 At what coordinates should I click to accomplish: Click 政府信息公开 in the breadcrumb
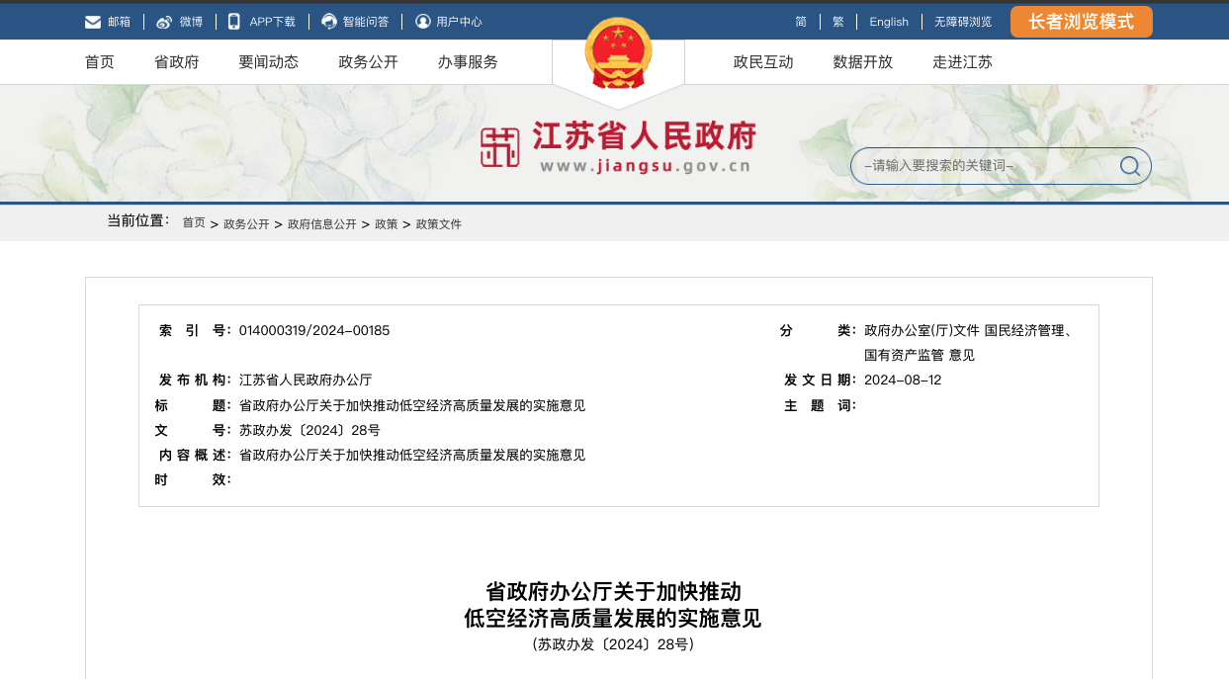coord(321,224)
